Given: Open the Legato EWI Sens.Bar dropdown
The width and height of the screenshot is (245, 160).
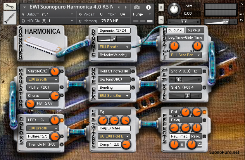Looking at the screenshot, I should pos(185,55).
